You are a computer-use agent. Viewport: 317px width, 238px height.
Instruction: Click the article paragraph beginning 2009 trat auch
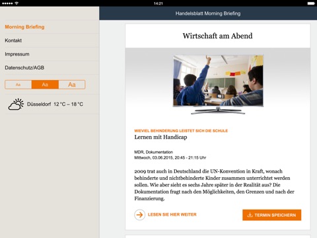214,185
